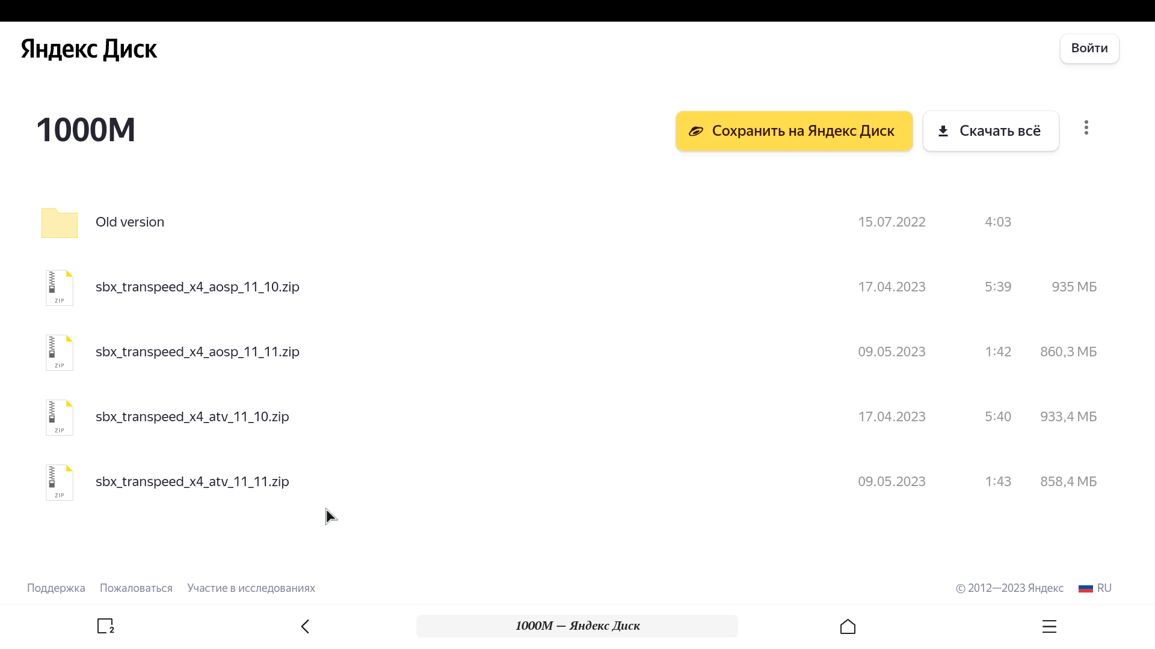Open Участие в исследованиях link
Screen dimensions: 1155x649
coord(251,588)
